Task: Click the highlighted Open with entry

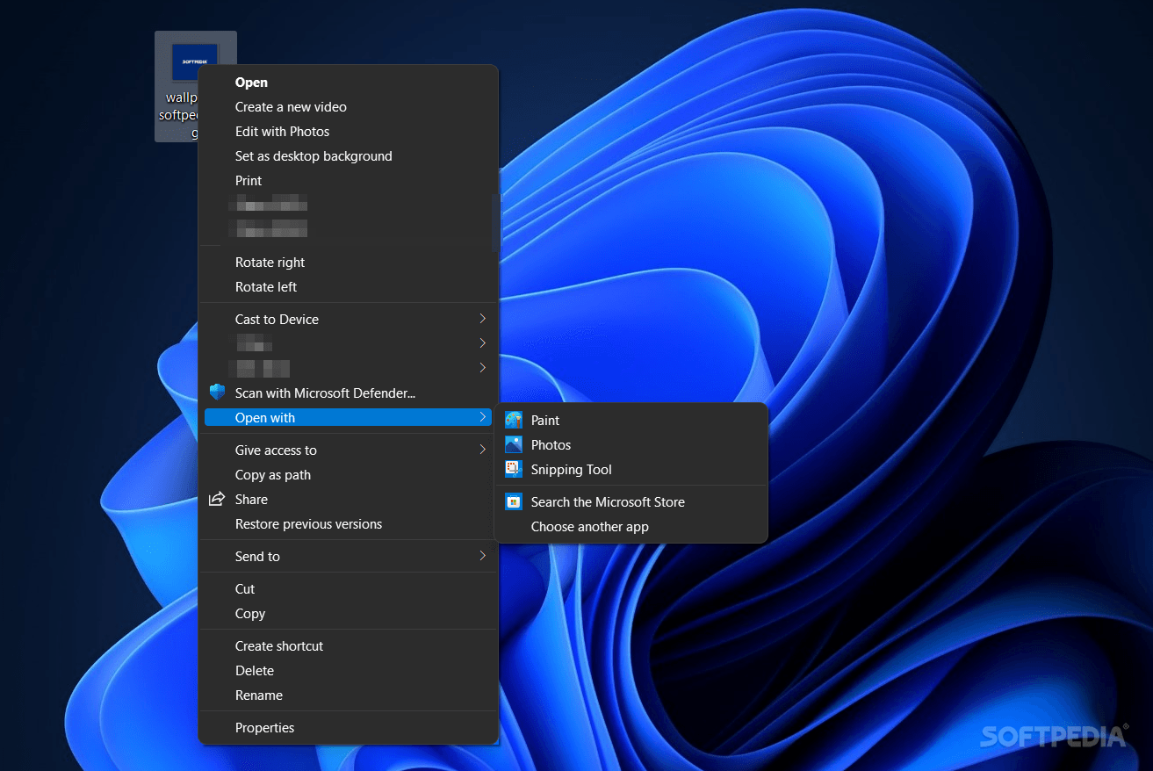Action: (349, 418)
